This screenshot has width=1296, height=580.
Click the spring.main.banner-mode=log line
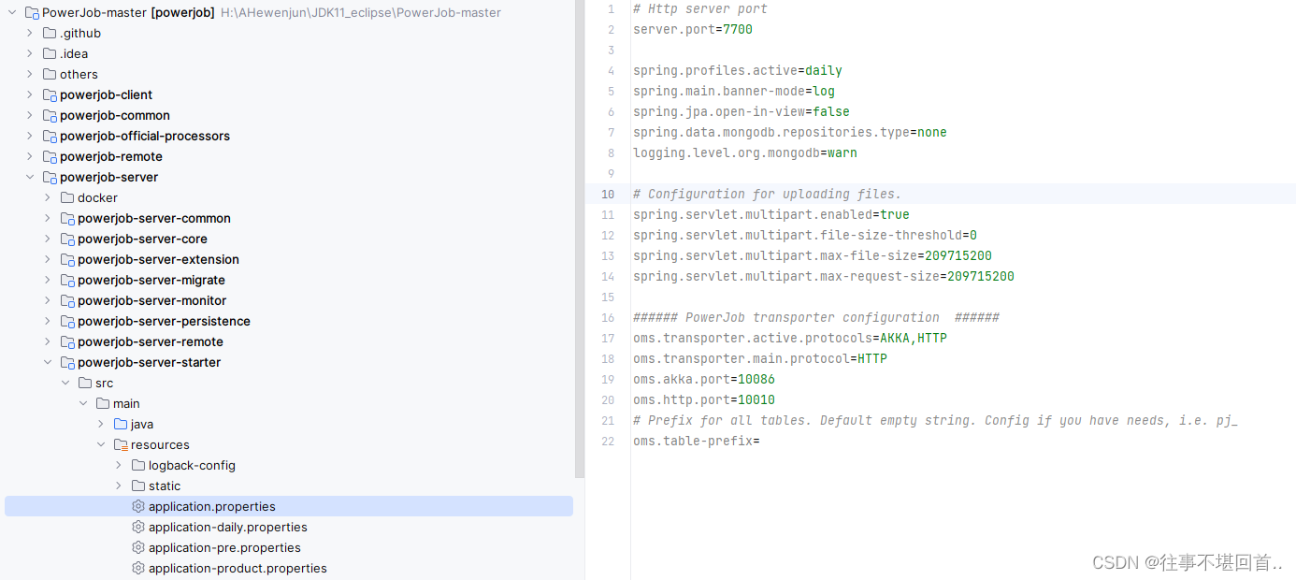(x=734, y=91)
